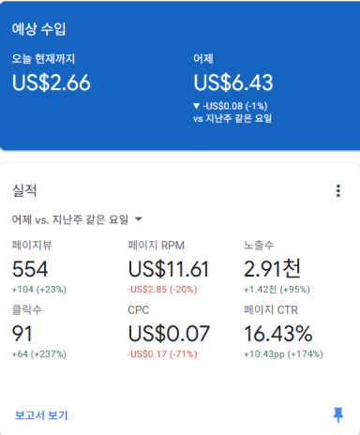Viewport: 360px width, 435px height.
Task: Select the +10.43pp (+174%) CTR change
Action: [283, 354]
